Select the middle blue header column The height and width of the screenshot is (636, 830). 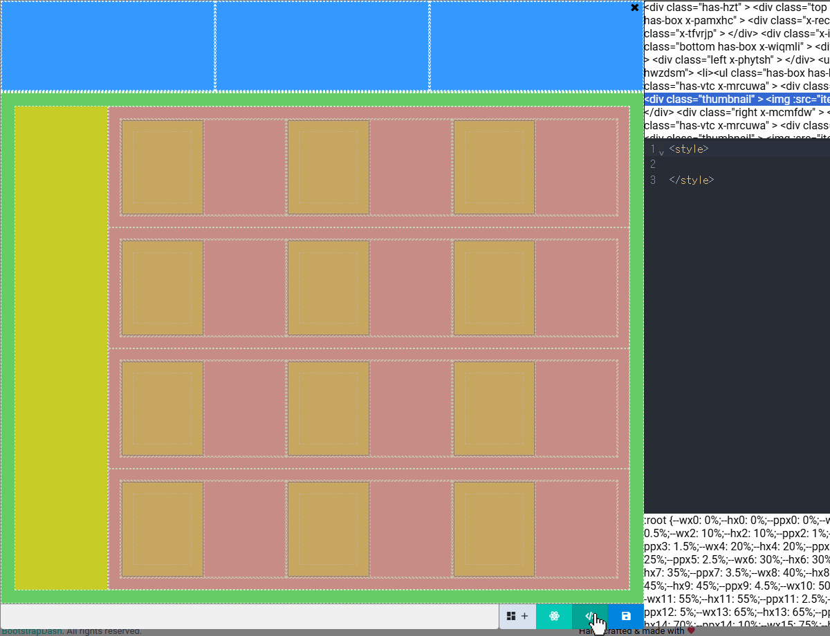(322, 46)
